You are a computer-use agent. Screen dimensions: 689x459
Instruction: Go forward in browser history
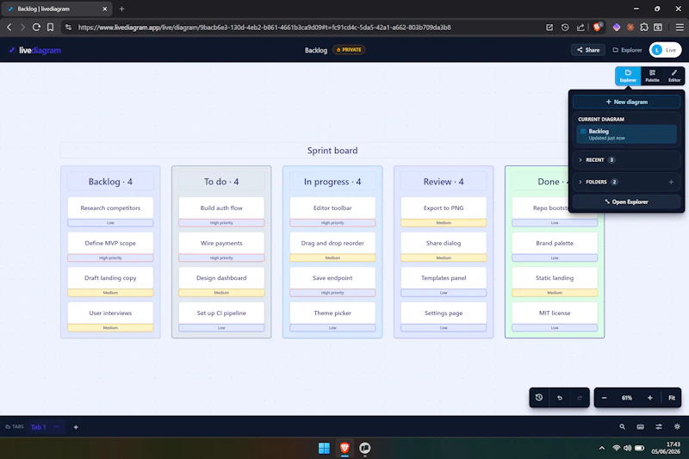click(22, 28)
